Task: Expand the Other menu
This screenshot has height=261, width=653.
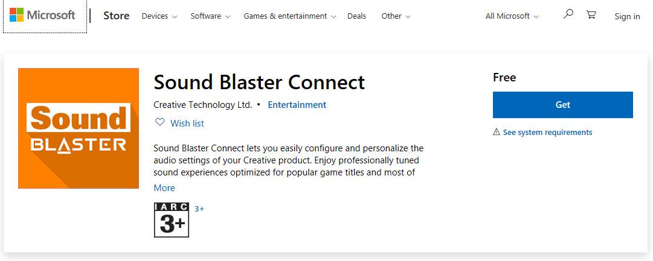Action: click(x=396, y=16)
